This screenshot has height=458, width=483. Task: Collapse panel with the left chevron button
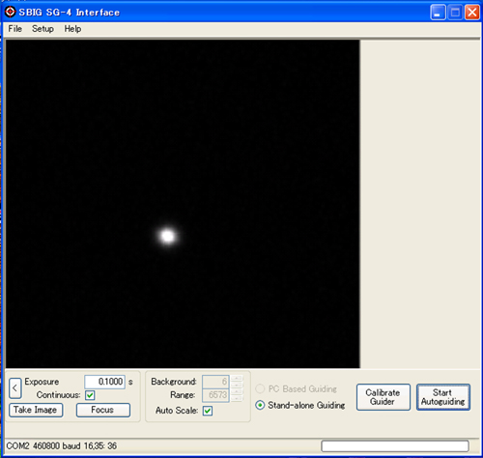click(14, 388)
